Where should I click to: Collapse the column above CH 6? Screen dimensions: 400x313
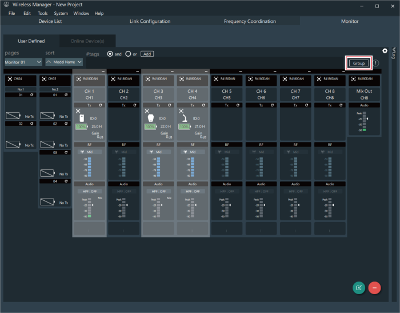coord(275,72)
